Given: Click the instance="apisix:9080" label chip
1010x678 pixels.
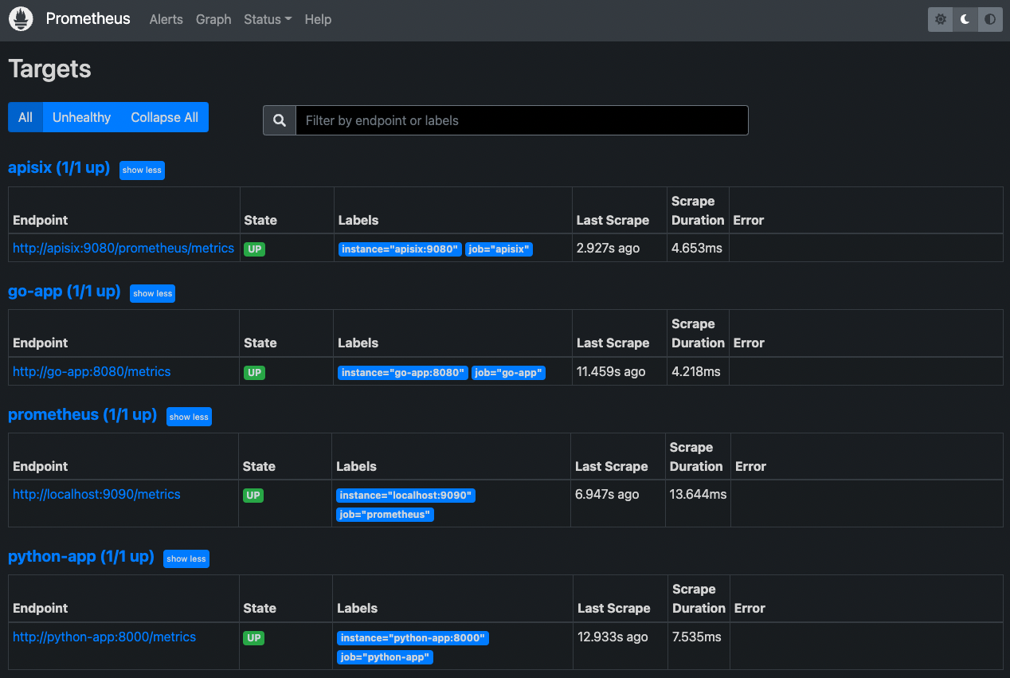Looking at the screenshot, I should click(399, 249).
